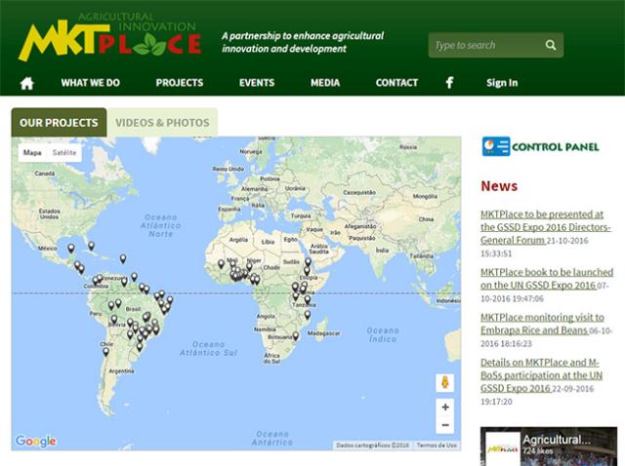Click the marker in the Caribbean east
This screenshot has width=625, height=466.
coord(123,258)
